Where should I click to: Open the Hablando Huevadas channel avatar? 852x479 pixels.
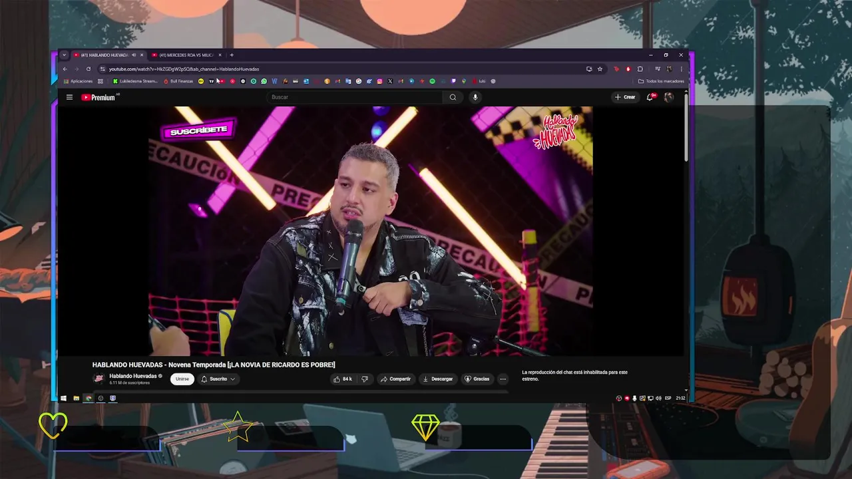tap(99, 379)
